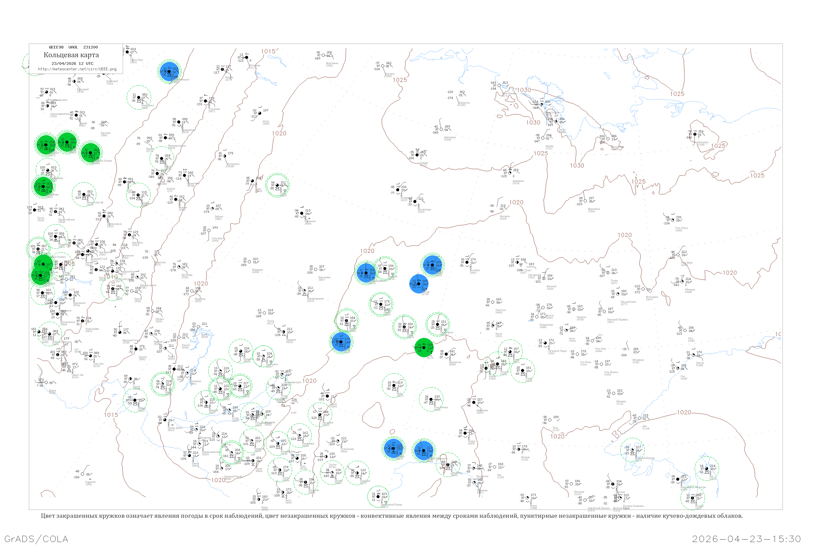Open the meteocenter.net/circ/UEEE.png URL text
The height and width of the screenshot is (545, 818).
[77, 69]
